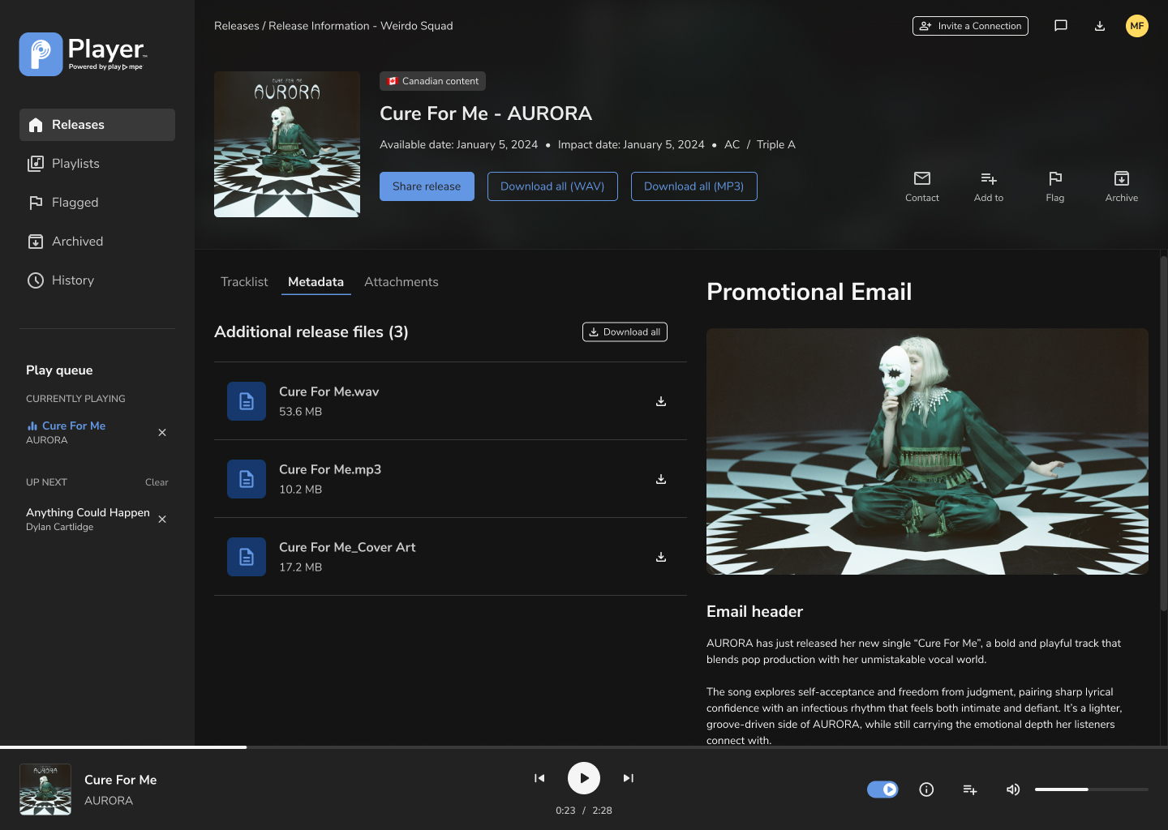Open the Add to playlist icon
1168x830 pixels.
point(988,179)
